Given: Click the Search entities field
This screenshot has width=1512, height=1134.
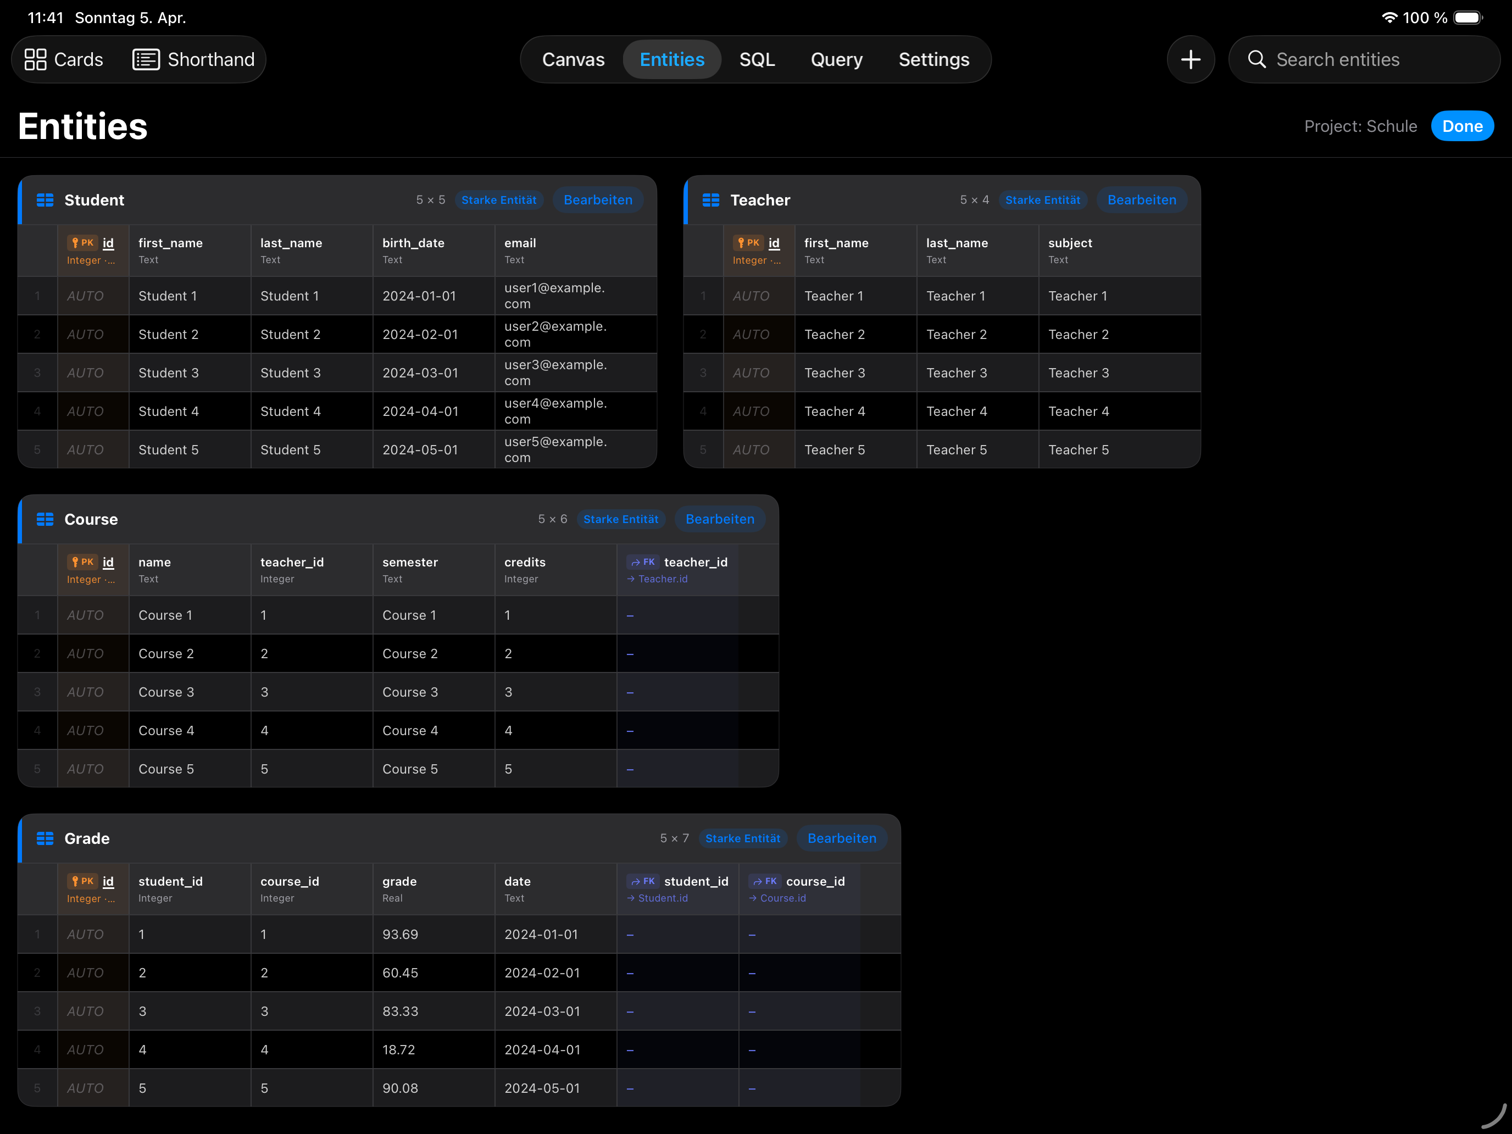Looking at the screenshot, I should click(x=1364, y=59).
